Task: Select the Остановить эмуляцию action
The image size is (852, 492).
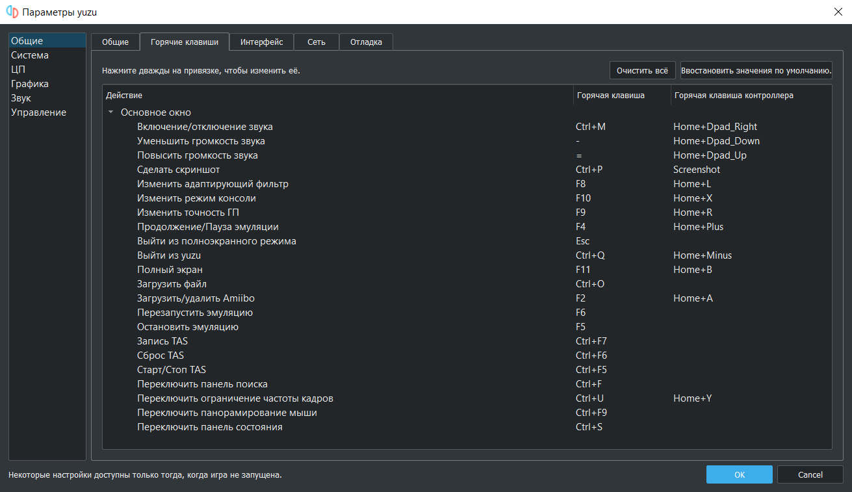Action: (188, 327)
